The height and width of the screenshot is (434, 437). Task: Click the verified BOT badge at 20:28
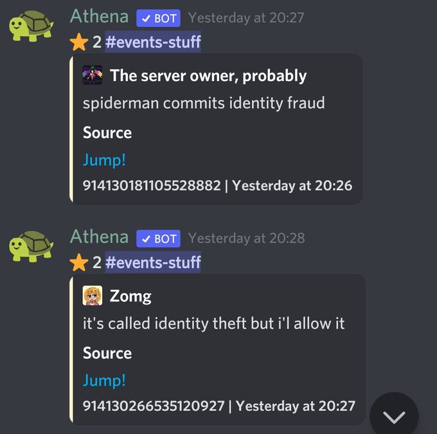pos(158,239)
